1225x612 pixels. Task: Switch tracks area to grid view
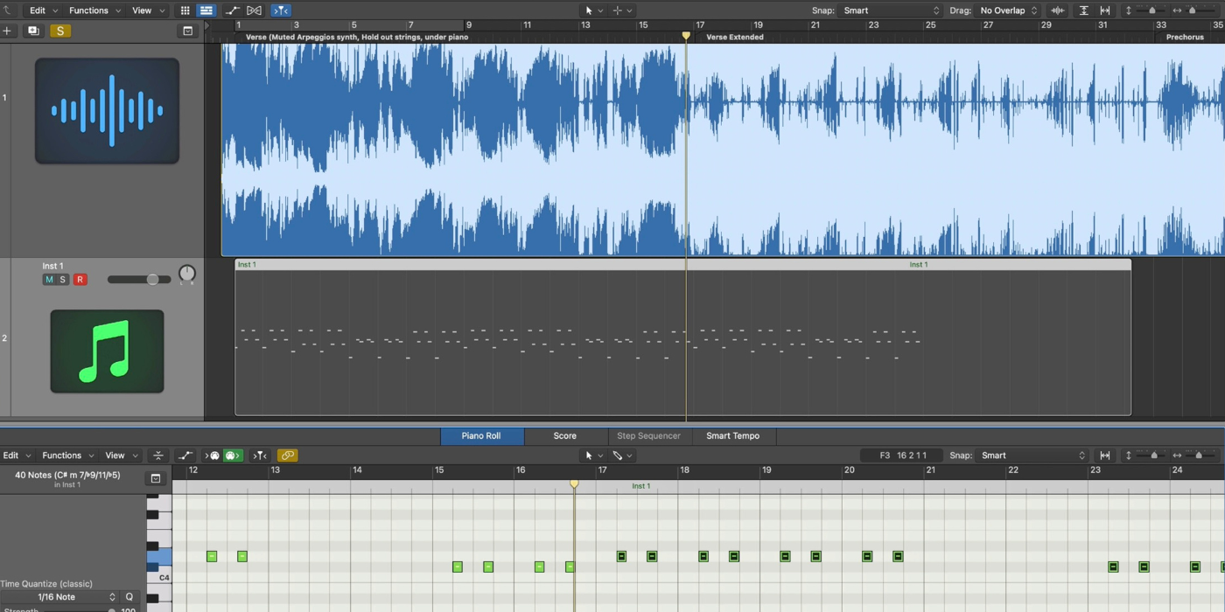185,10
